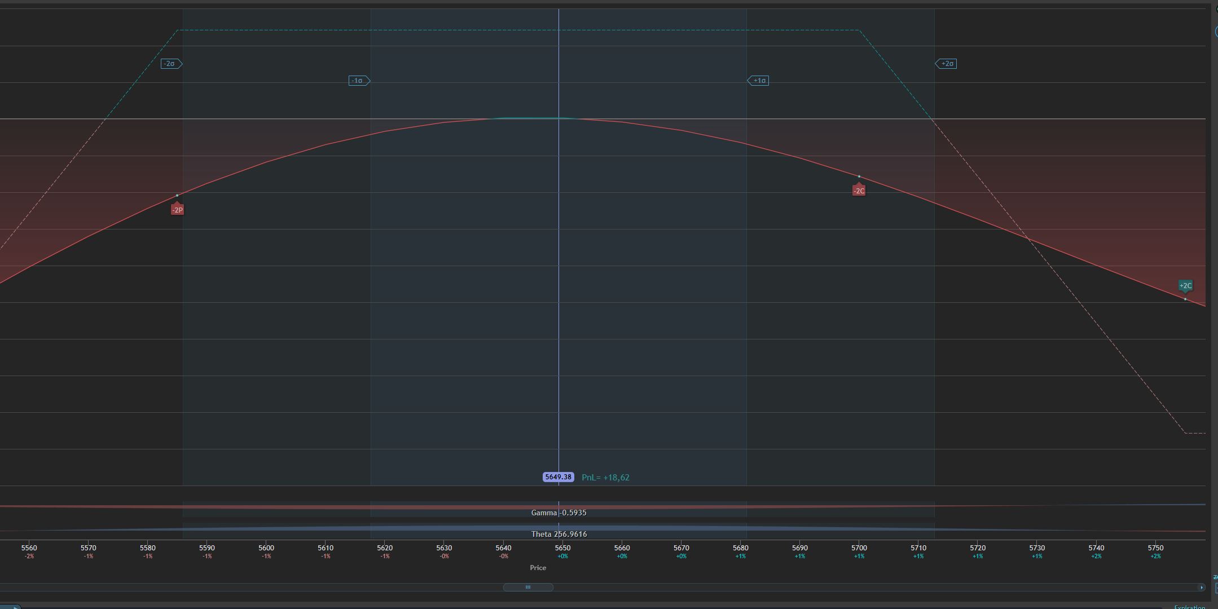Screen dimensions: 1218x609
Task: Click the -2C short call marker
Action: [x=859, y=191]
